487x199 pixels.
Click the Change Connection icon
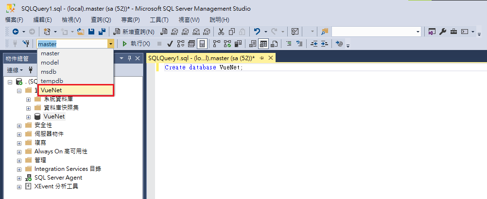pos(26,44)
